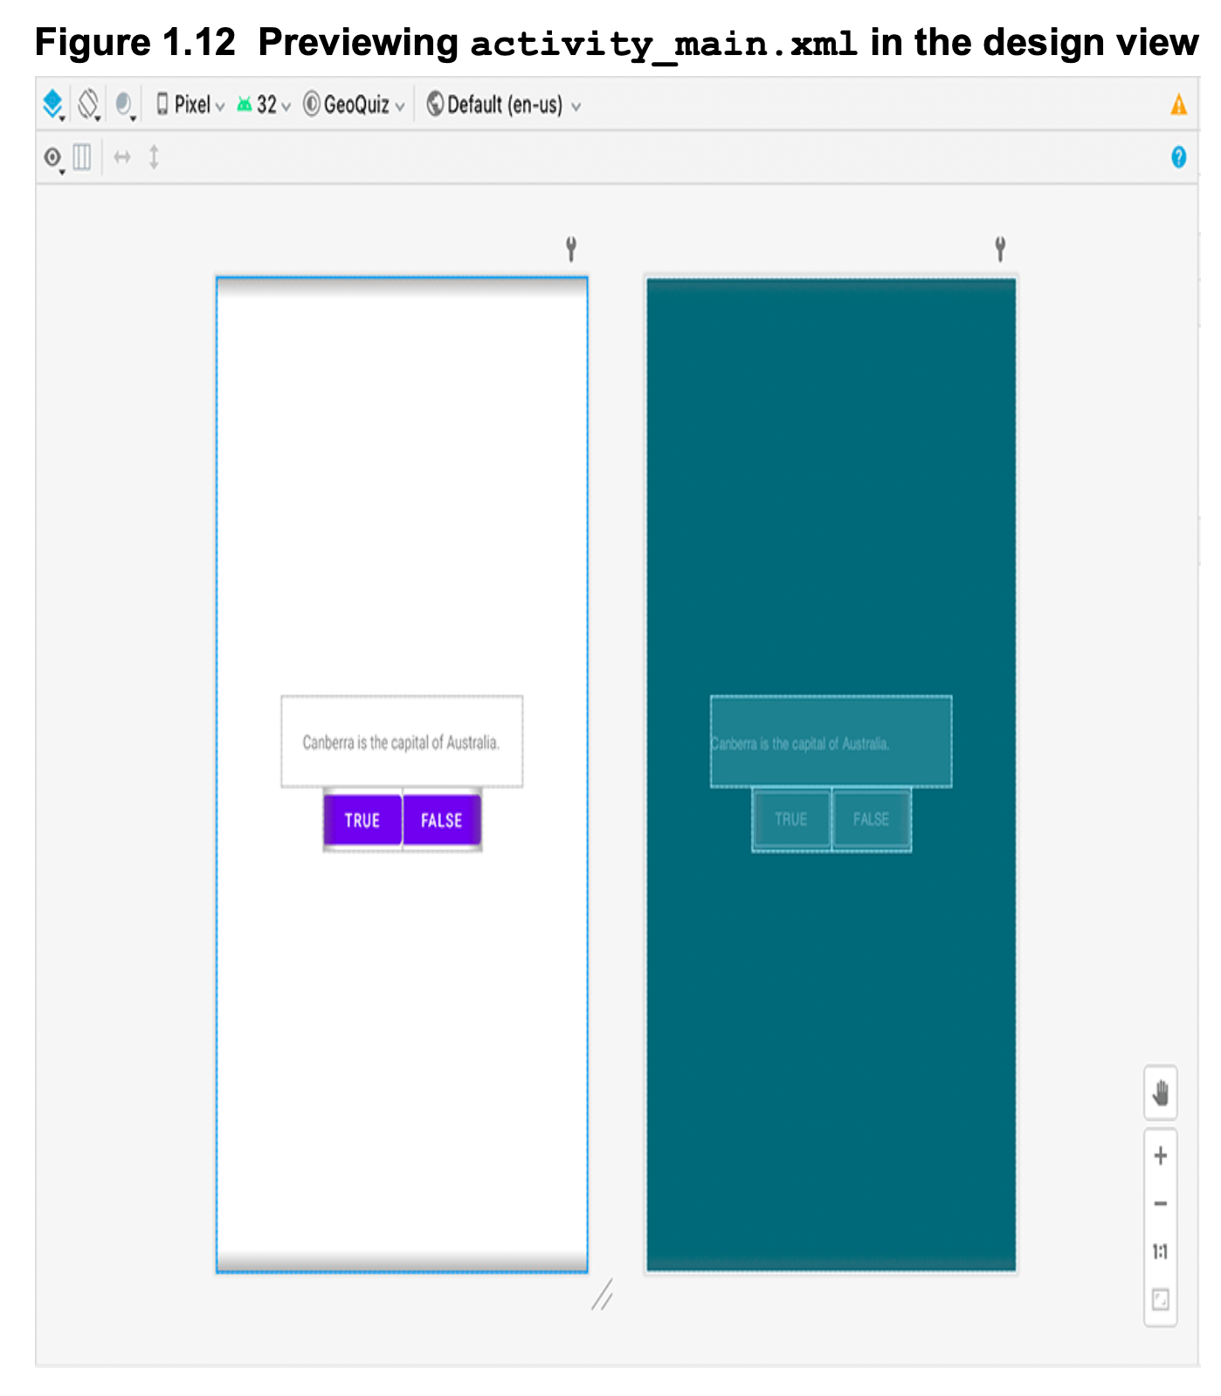The height and width of the screenshot is (1396, 1221).
Task: Open the GeoQuiz theme dropdown
Action: click(355, 105)
